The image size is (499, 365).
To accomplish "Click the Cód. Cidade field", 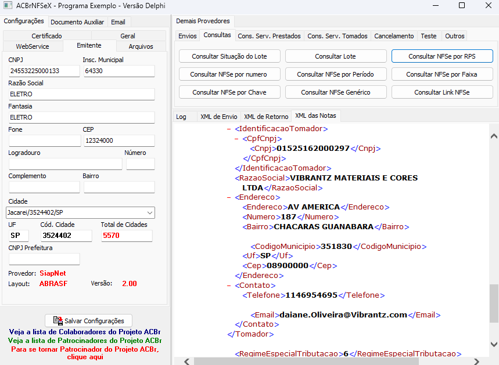I will pos(66,236).
